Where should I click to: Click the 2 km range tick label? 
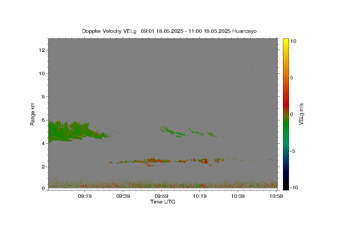point(44,167)
